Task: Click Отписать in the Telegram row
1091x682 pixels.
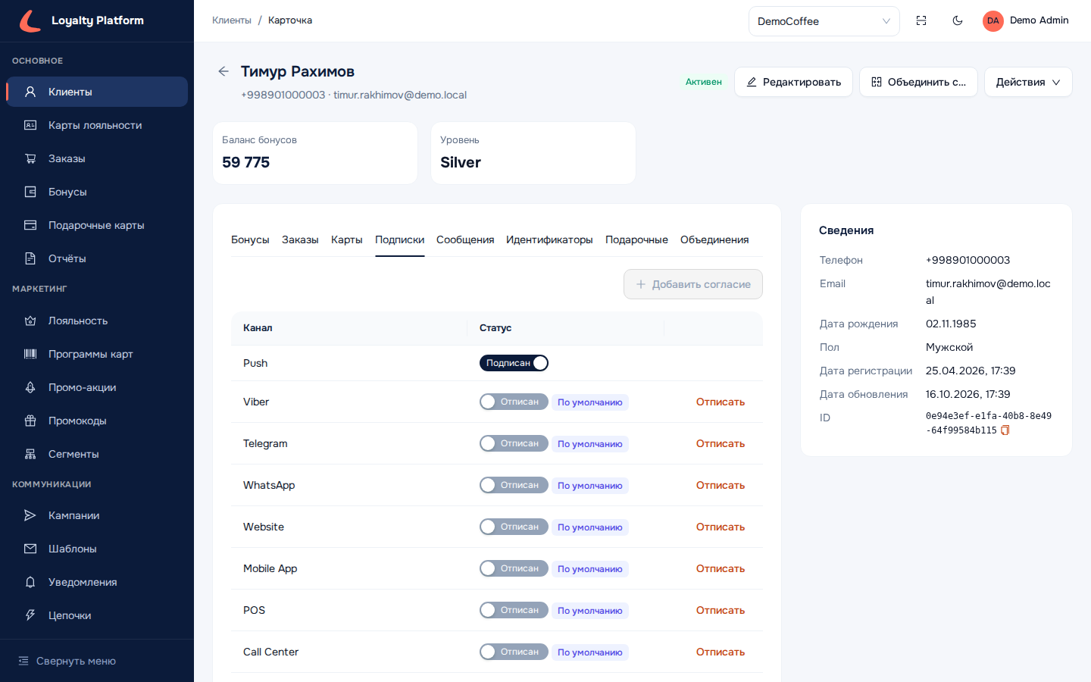Action: point(721,443)
